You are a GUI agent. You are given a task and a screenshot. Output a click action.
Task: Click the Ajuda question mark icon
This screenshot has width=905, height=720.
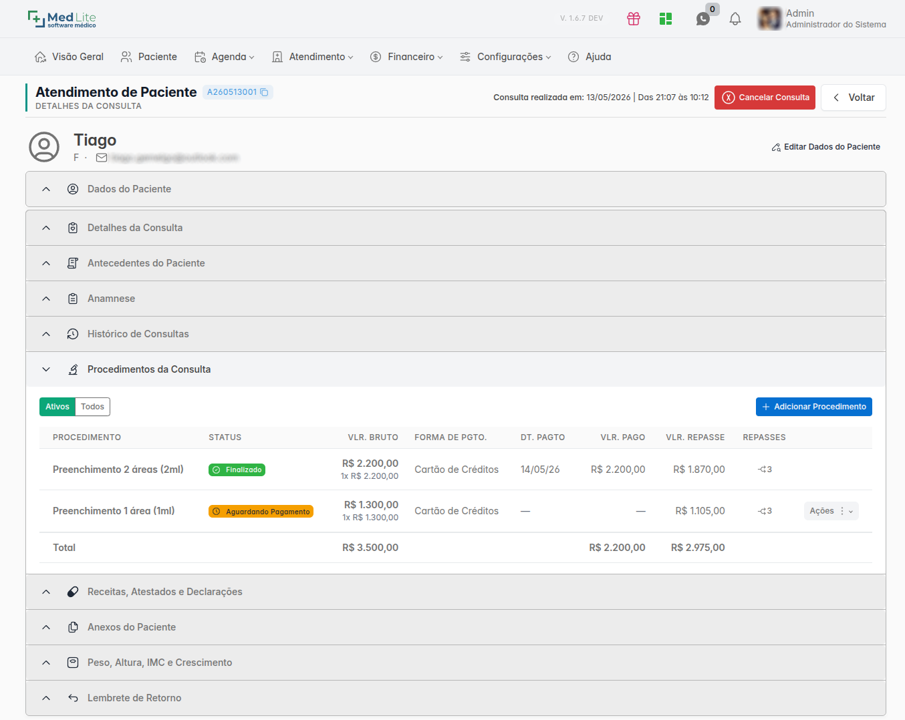coord(573,57)
